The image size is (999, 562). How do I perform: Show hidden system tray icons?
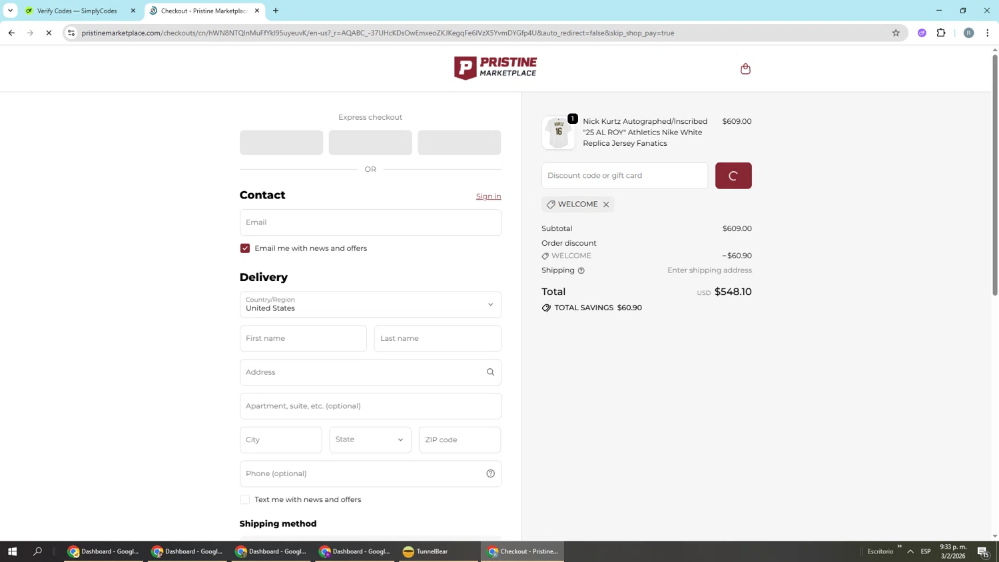(910, 551)
